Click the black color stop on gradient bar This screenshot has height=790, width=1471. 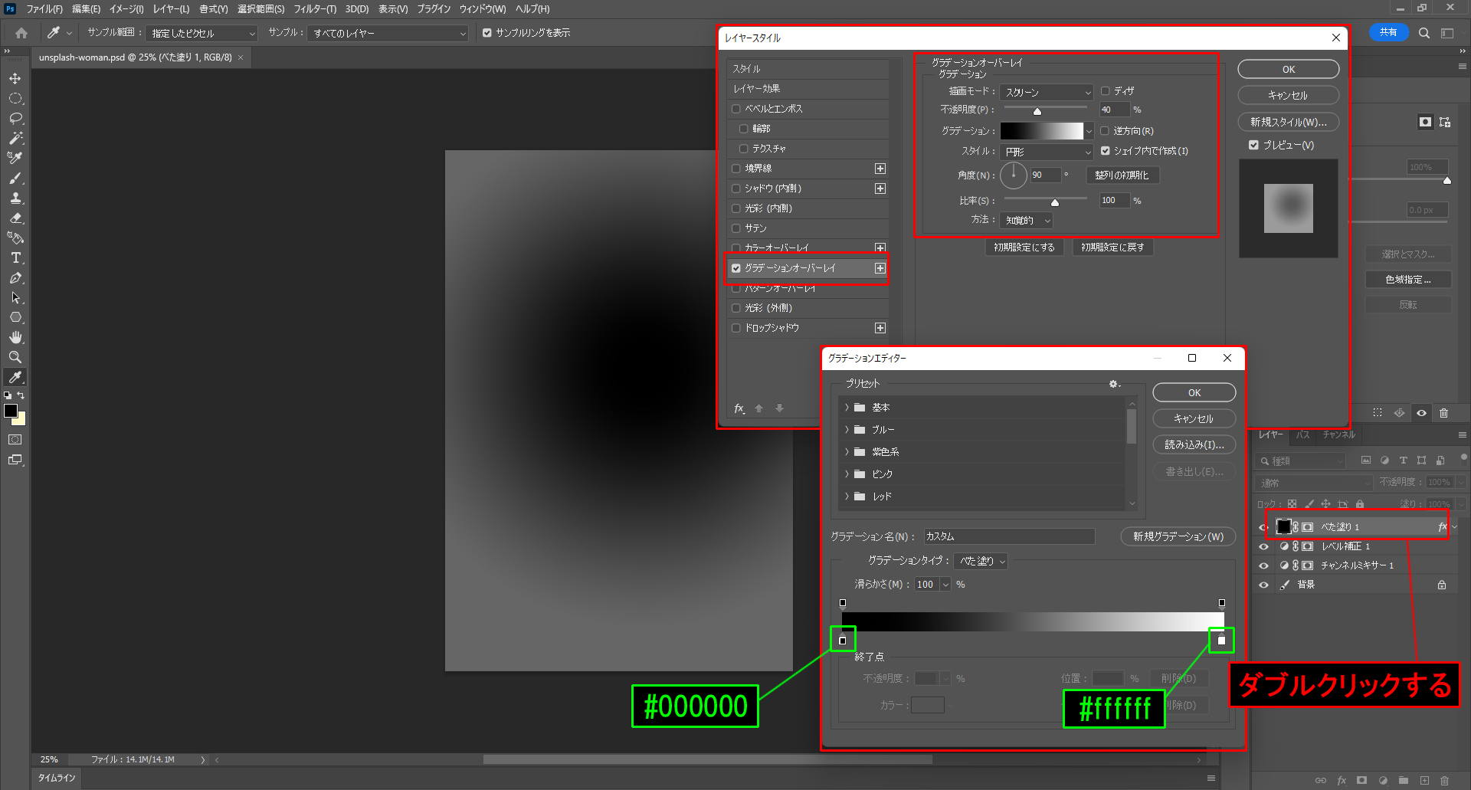843,641
